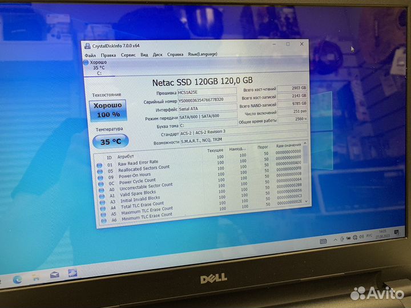The image size is (411, 308).
Task: Open the notification center icon
Action: [x=397, y=232]
